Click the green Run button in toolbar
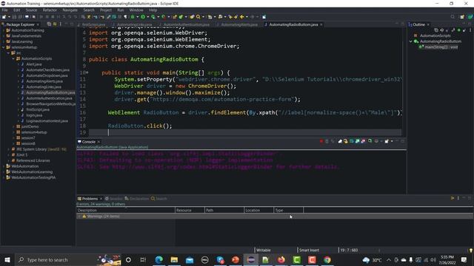This screenshot has height=266, width=474. tap(143, 17)
